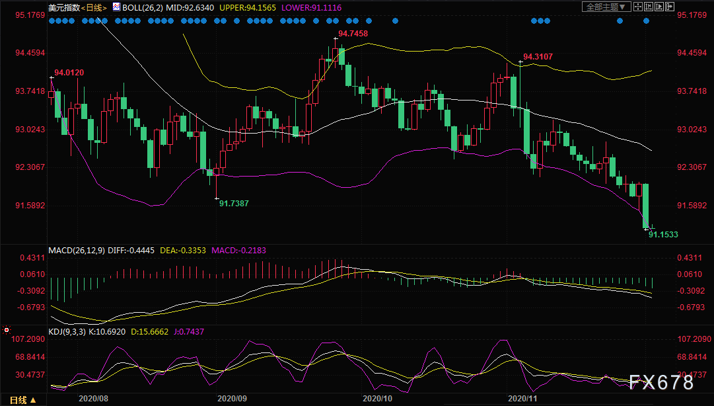Viewport: 714px width, 406px height.
Task: Click the 美元指数 chart title
Action: 64,8
